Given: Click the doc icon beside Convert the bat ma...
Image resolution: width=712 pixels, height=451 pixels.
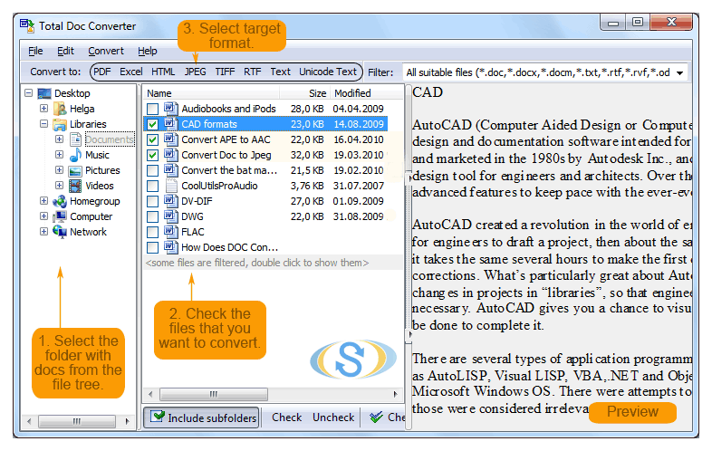Looking at the screenshot, I should click(170, 170).
